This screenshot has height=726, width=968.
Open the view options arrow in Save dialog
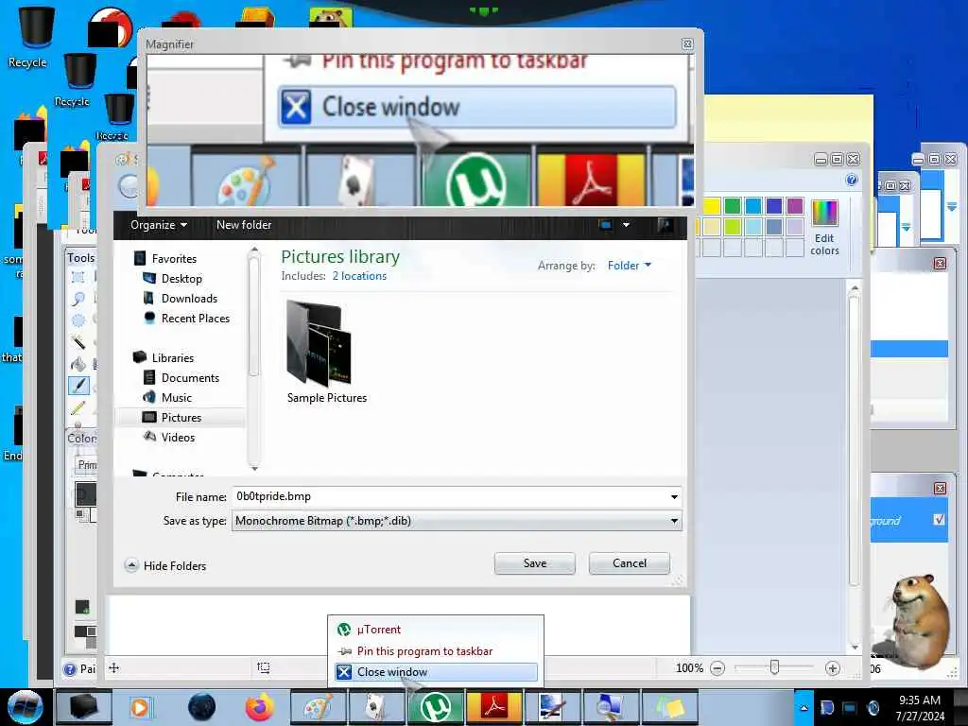coord(626,225)
